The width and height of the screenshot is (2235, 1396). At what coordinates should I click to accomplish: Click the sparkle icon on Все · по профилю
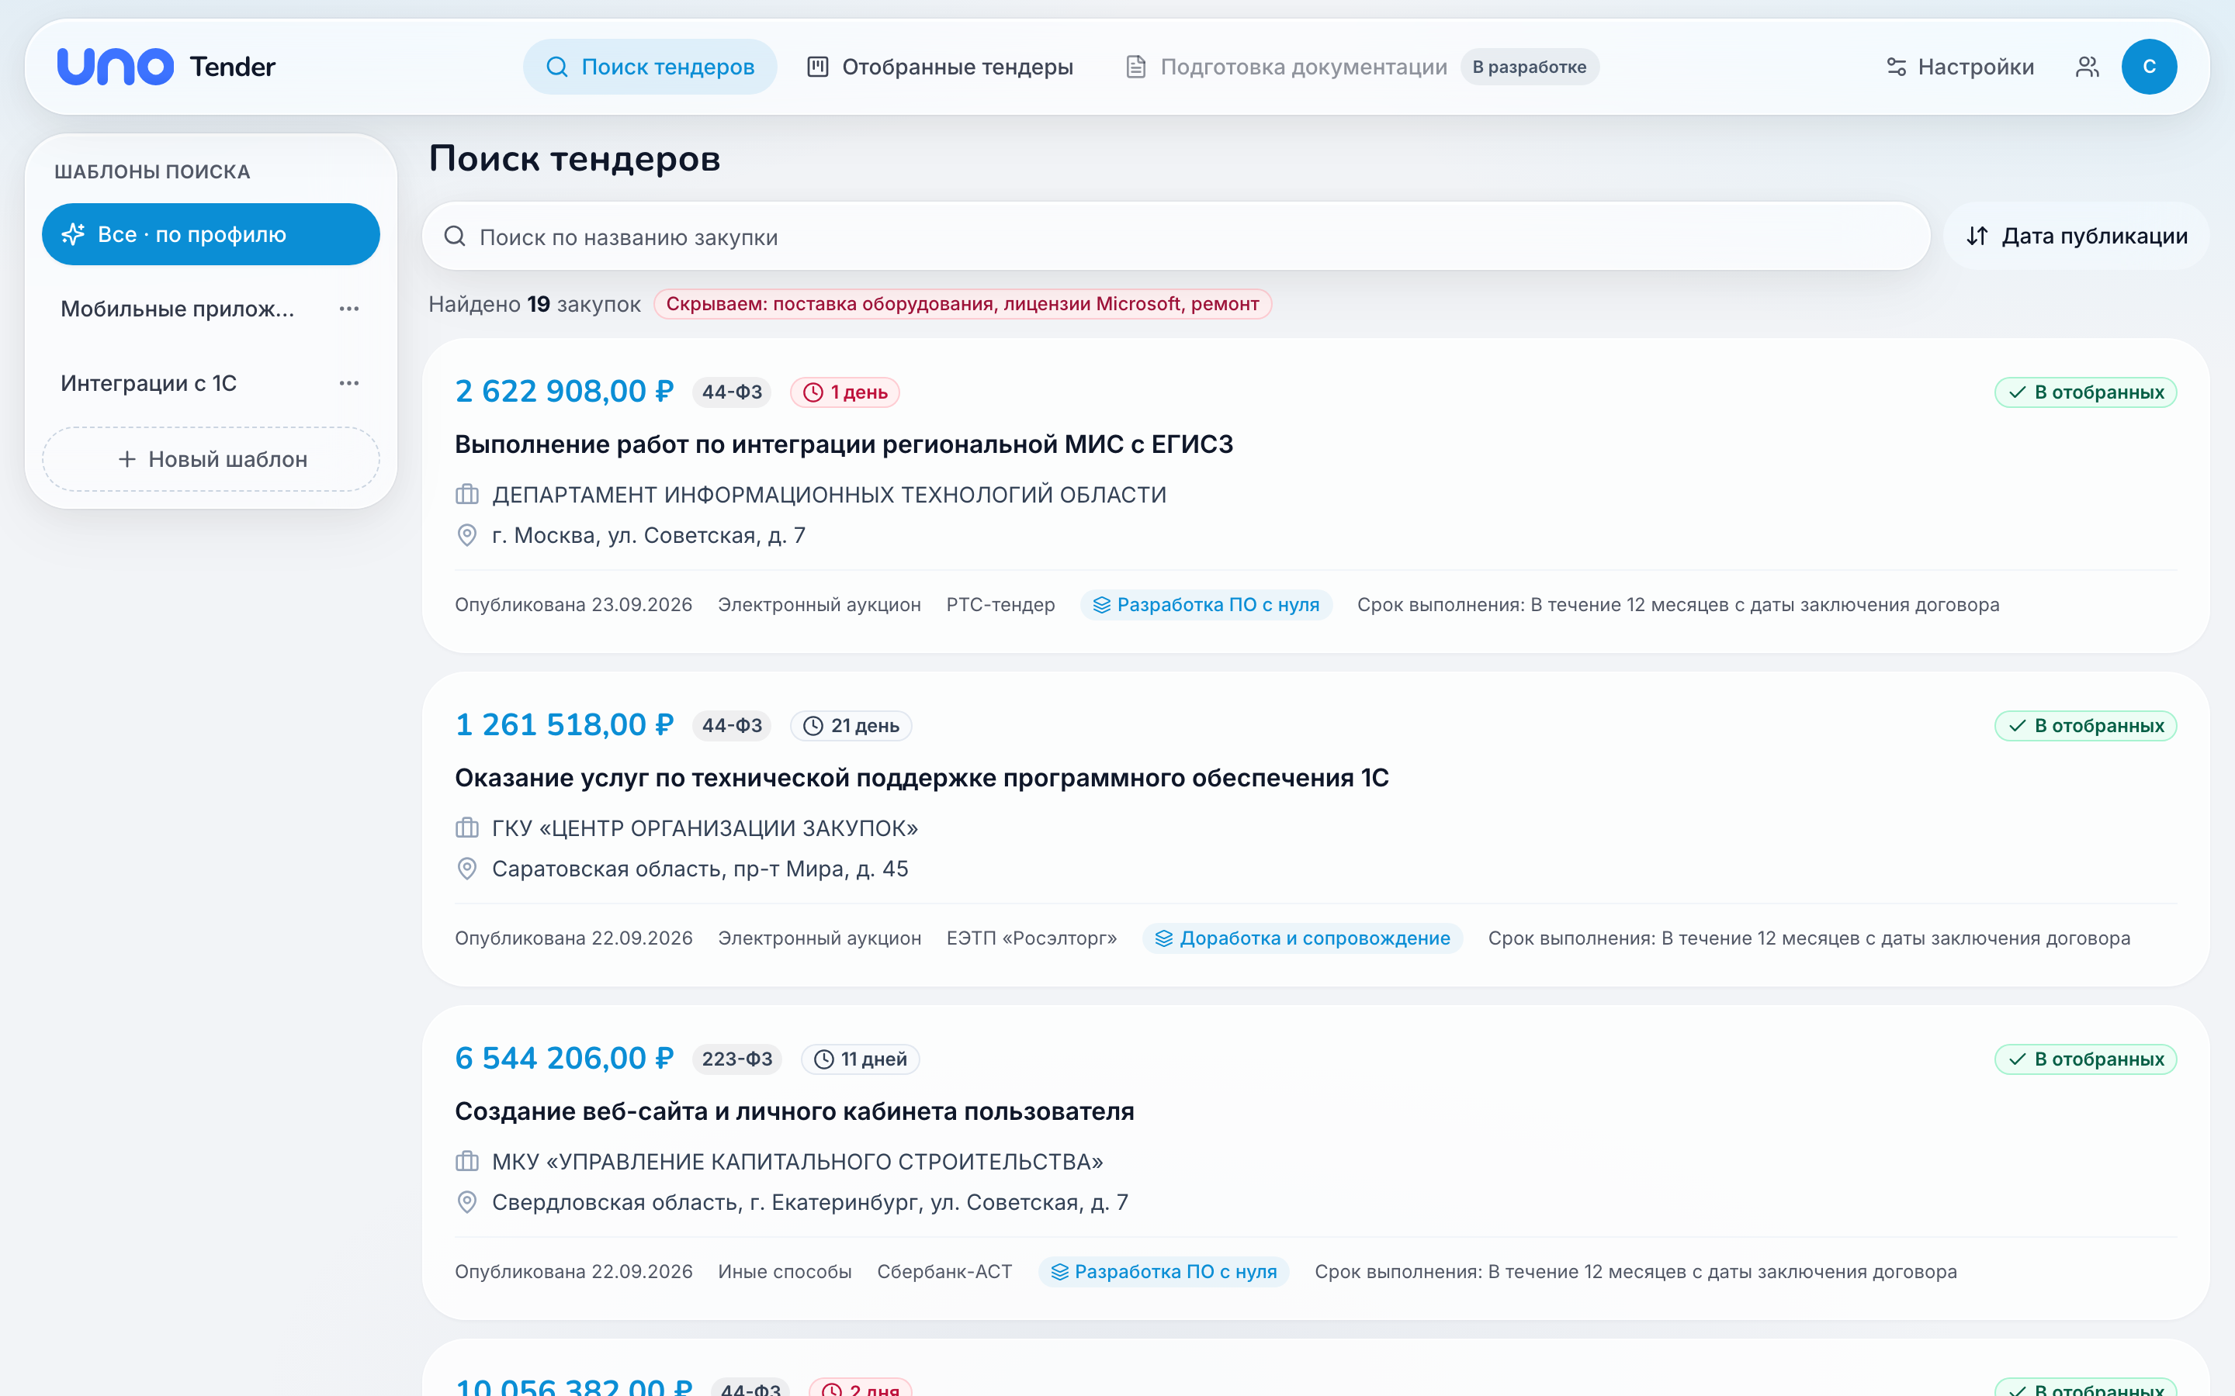[73, 234]
